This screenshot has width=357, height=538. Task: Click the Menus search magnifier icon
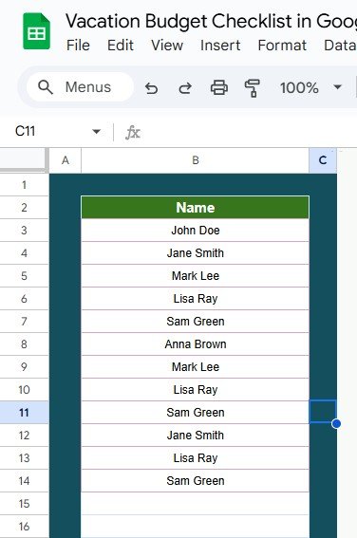46,87
